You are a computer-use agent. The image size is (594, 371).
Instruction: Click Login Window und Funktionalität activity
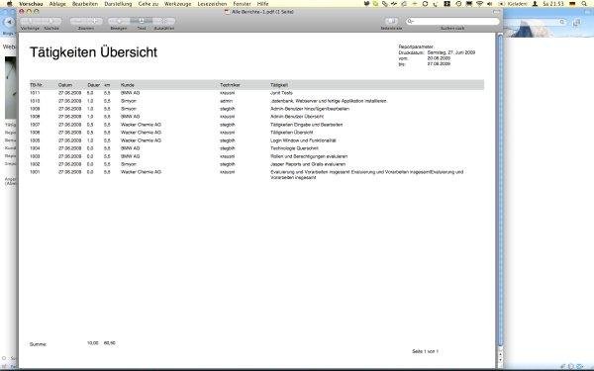(303, 140)
